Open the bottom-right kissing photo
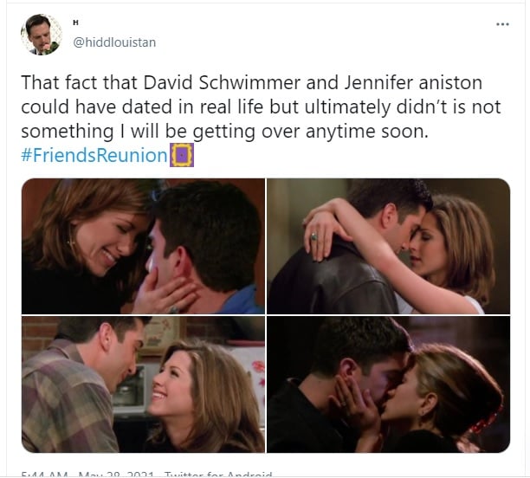Viewport: 530px width, 478px height. (388, 384)
